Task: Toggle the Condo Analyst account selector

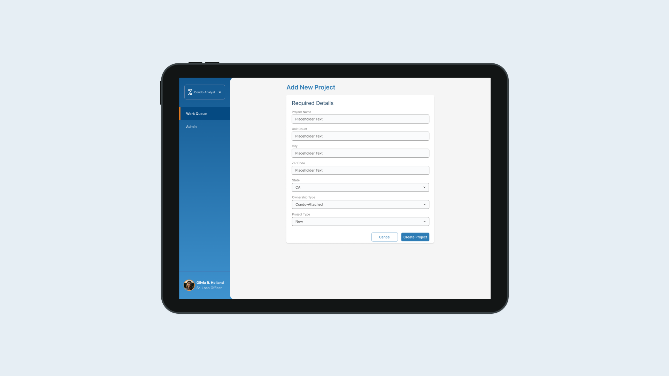Action: (205, 92)
